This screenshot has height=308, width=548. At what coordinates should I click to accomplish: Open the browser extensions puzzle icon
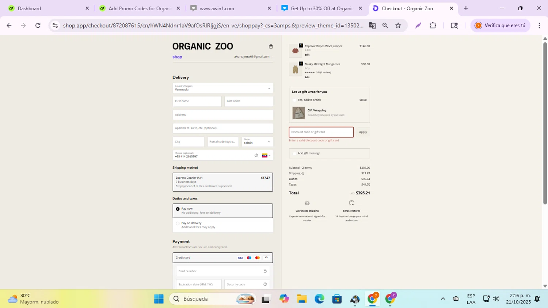click(433, 25)
